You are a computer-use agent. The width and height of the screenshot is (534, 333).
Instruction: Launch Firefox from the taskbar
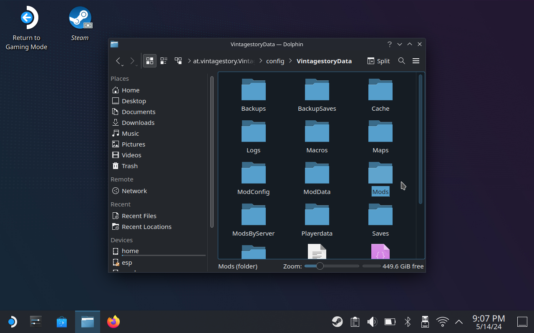click(x=113, y=322)
